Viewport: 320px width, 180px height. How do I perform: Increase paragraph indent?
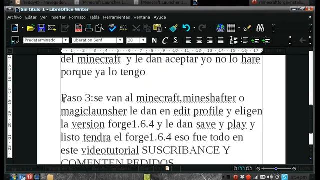pos(266,40)
